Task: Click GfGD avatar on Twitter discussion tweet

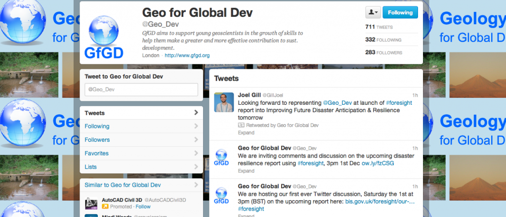Action: coord(221,195)
